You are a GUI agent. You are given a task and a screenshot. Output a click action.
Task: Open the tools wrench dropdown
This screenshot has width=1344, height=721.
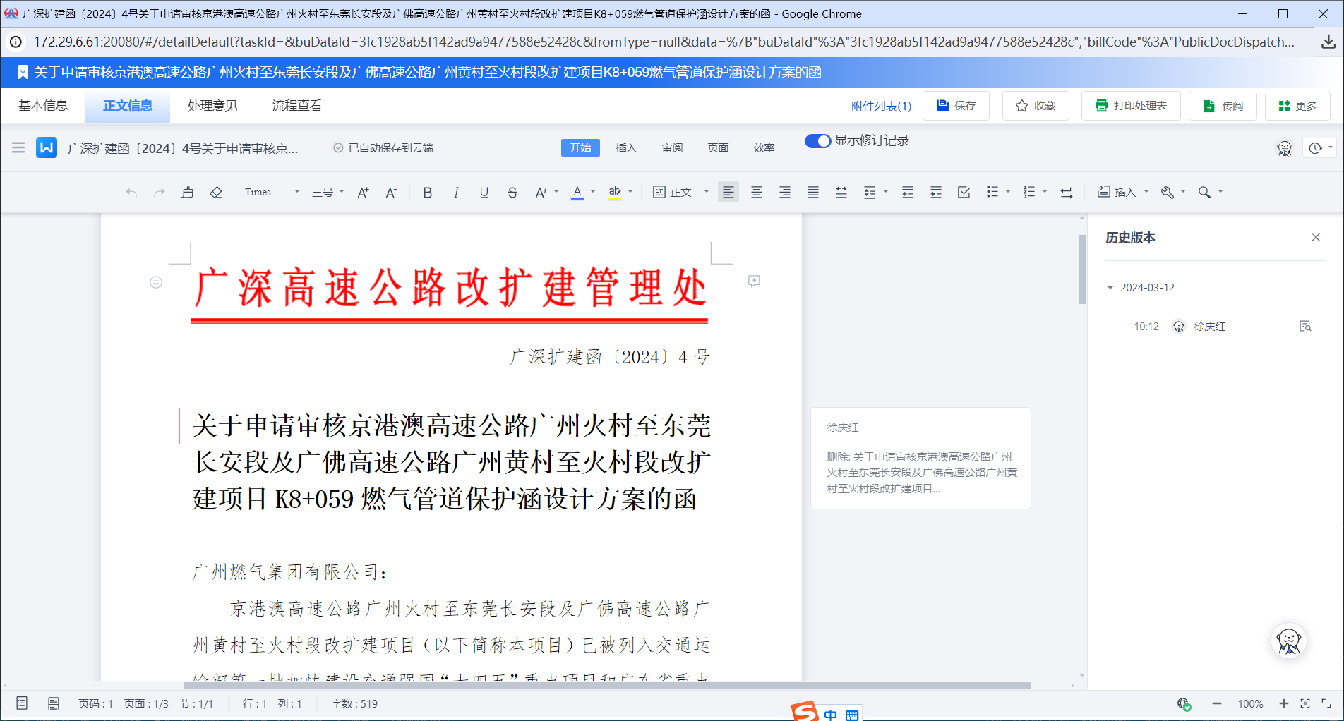(1173, 193)
